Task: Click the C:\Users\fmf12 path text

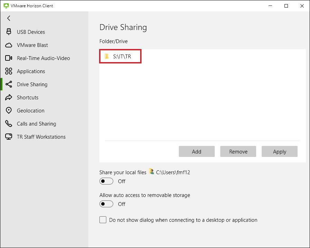Action: [173, 172]
